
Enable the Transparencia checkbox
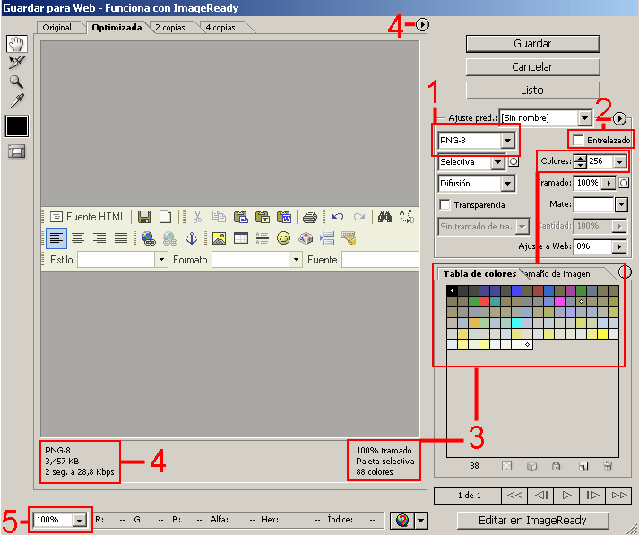click(x=445, y=205)
